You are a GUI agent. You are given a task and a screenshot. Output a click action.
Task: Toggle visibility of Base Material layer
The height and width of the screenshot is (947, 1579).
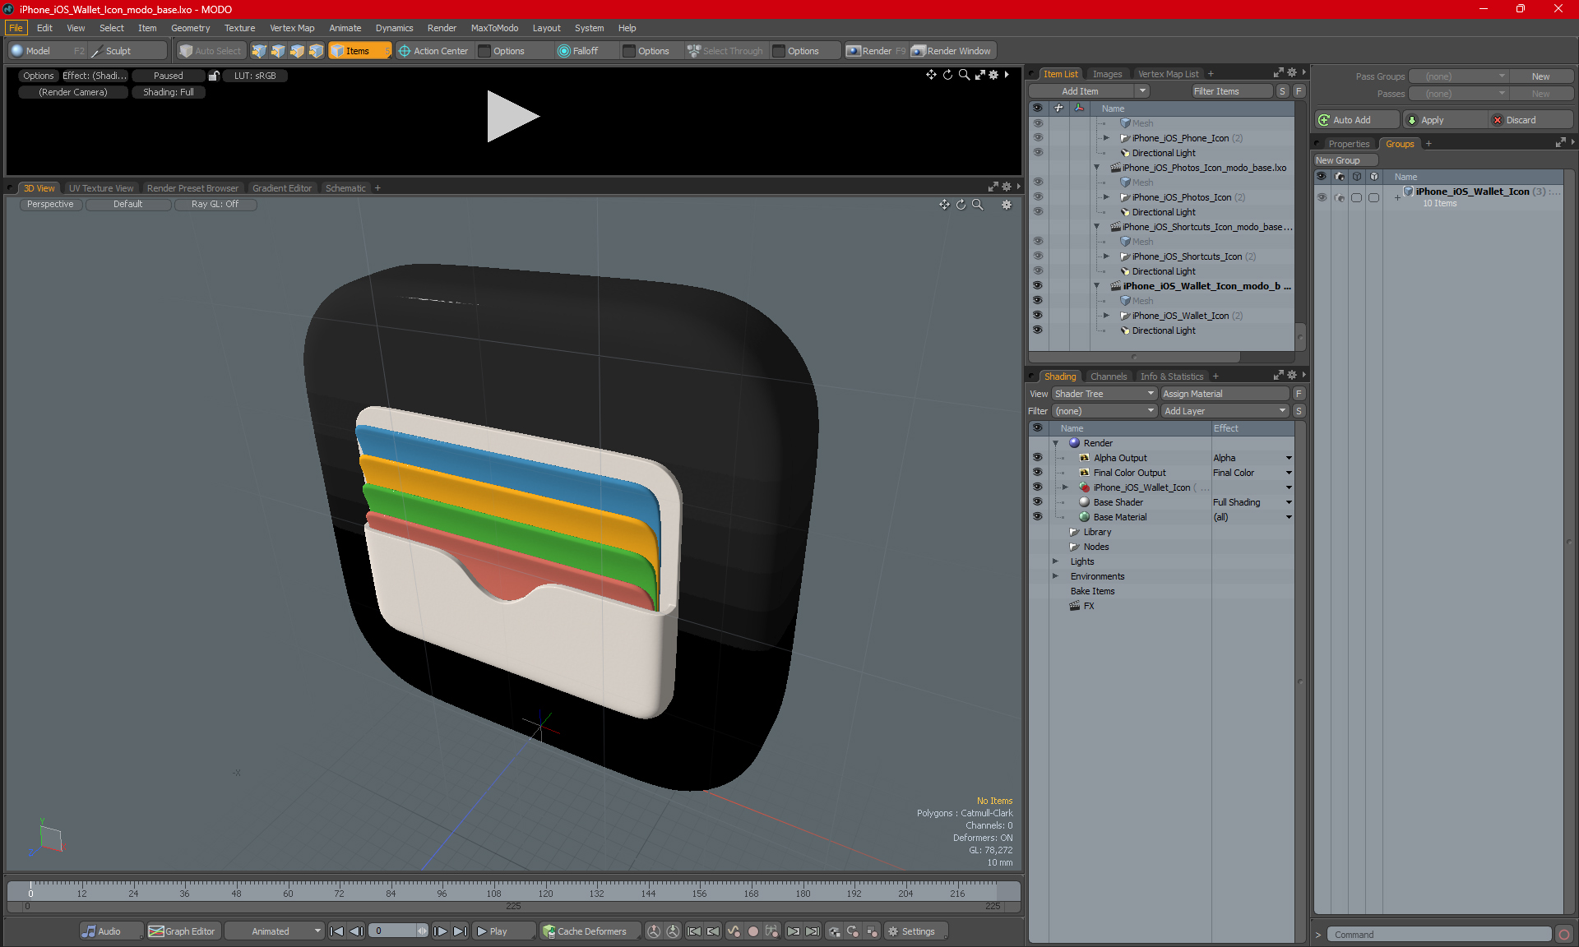(x=1037, y=517)
